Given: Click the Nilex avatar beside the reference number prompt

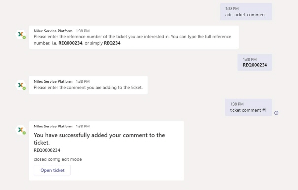Looking at the screenshot, I should coord(21,34).
